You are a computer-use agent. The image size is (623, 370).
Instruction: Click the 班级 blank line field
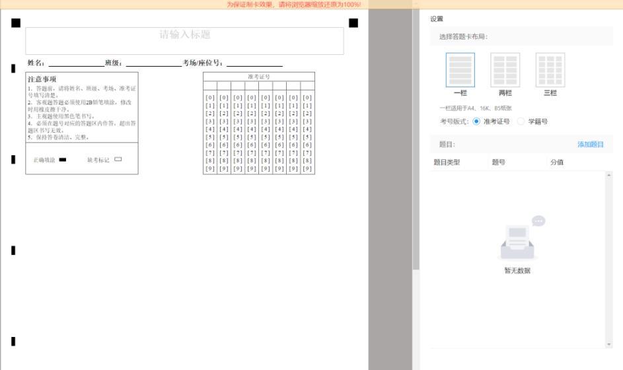pos(154,63)
